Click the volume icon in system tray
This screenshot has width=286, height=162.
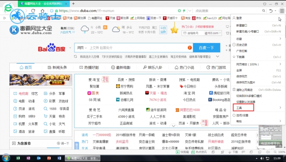coord(262,158)
